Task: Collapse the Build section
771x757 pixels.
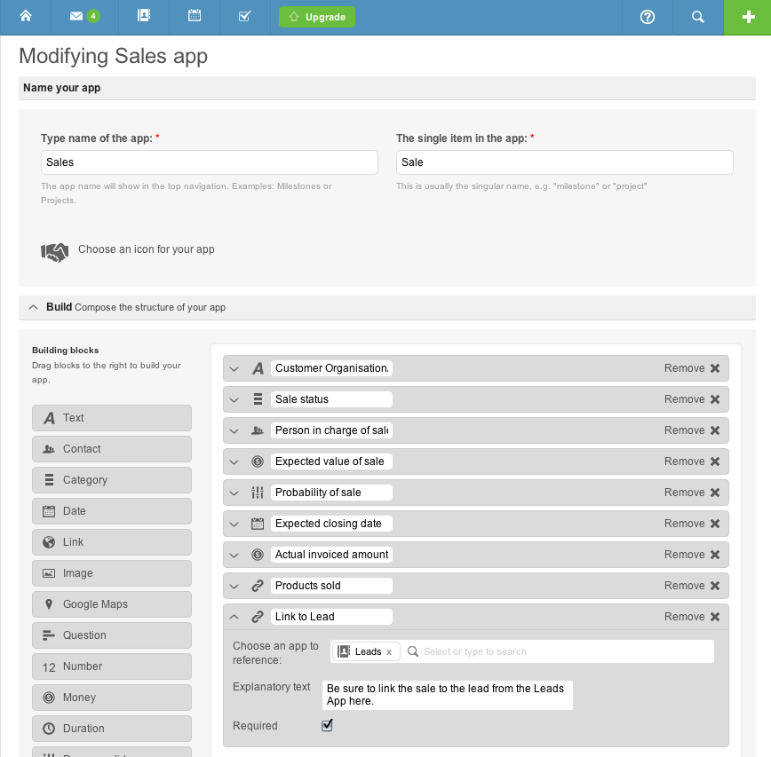Action: click(x=33, y=308)
